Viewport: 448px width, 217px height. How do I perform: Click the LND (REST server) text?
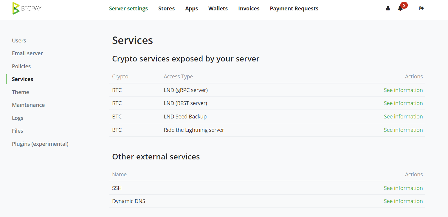pos(185,103)
